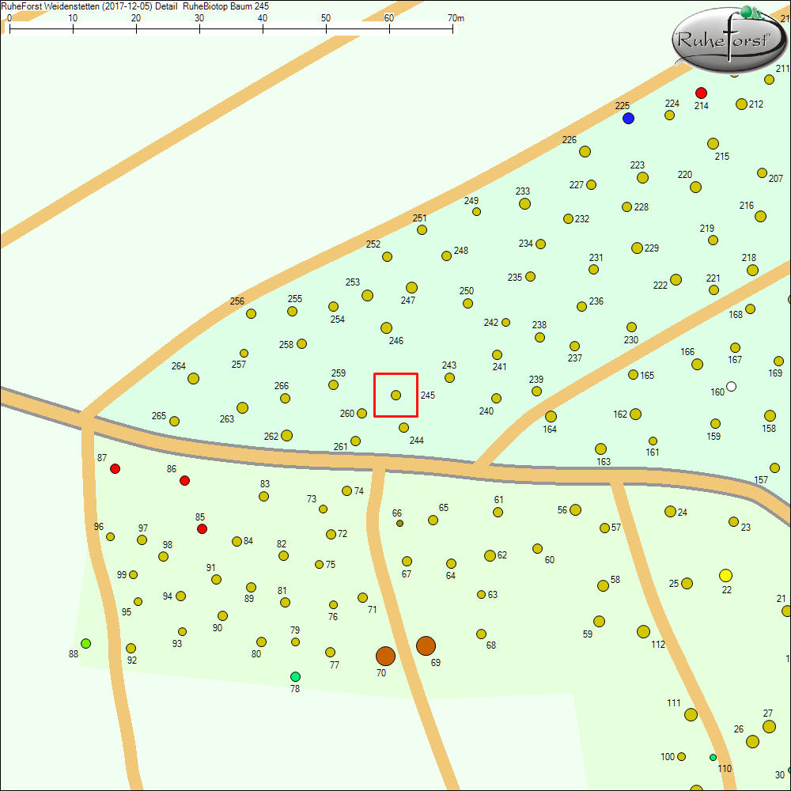
Task: Click the green tree marker 78
Action: pos(295,676)
